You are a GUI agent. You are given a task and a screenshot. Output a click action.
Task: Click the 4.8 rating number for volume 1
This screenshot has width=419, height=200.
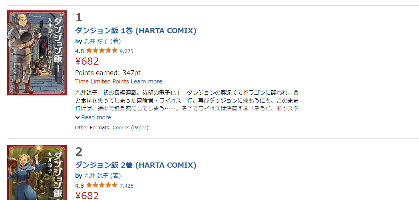(79, 51)
